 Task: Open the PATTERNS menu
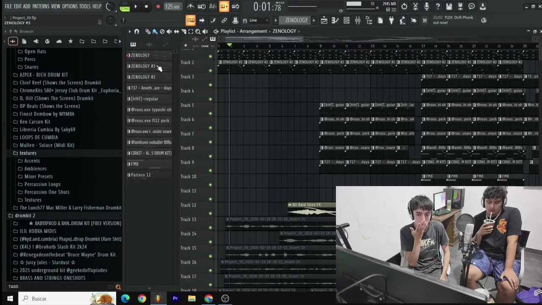coord(41,6)
